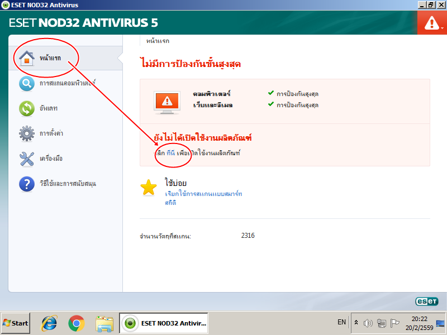Screen dimensions: 447x335
Task: Click the red warning status icon in header
Action: tap(431, 23)
